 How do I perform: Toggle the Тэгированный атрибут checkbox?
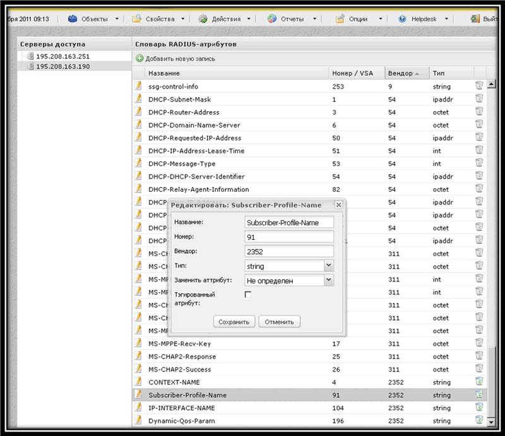click(x=248, y=295)
